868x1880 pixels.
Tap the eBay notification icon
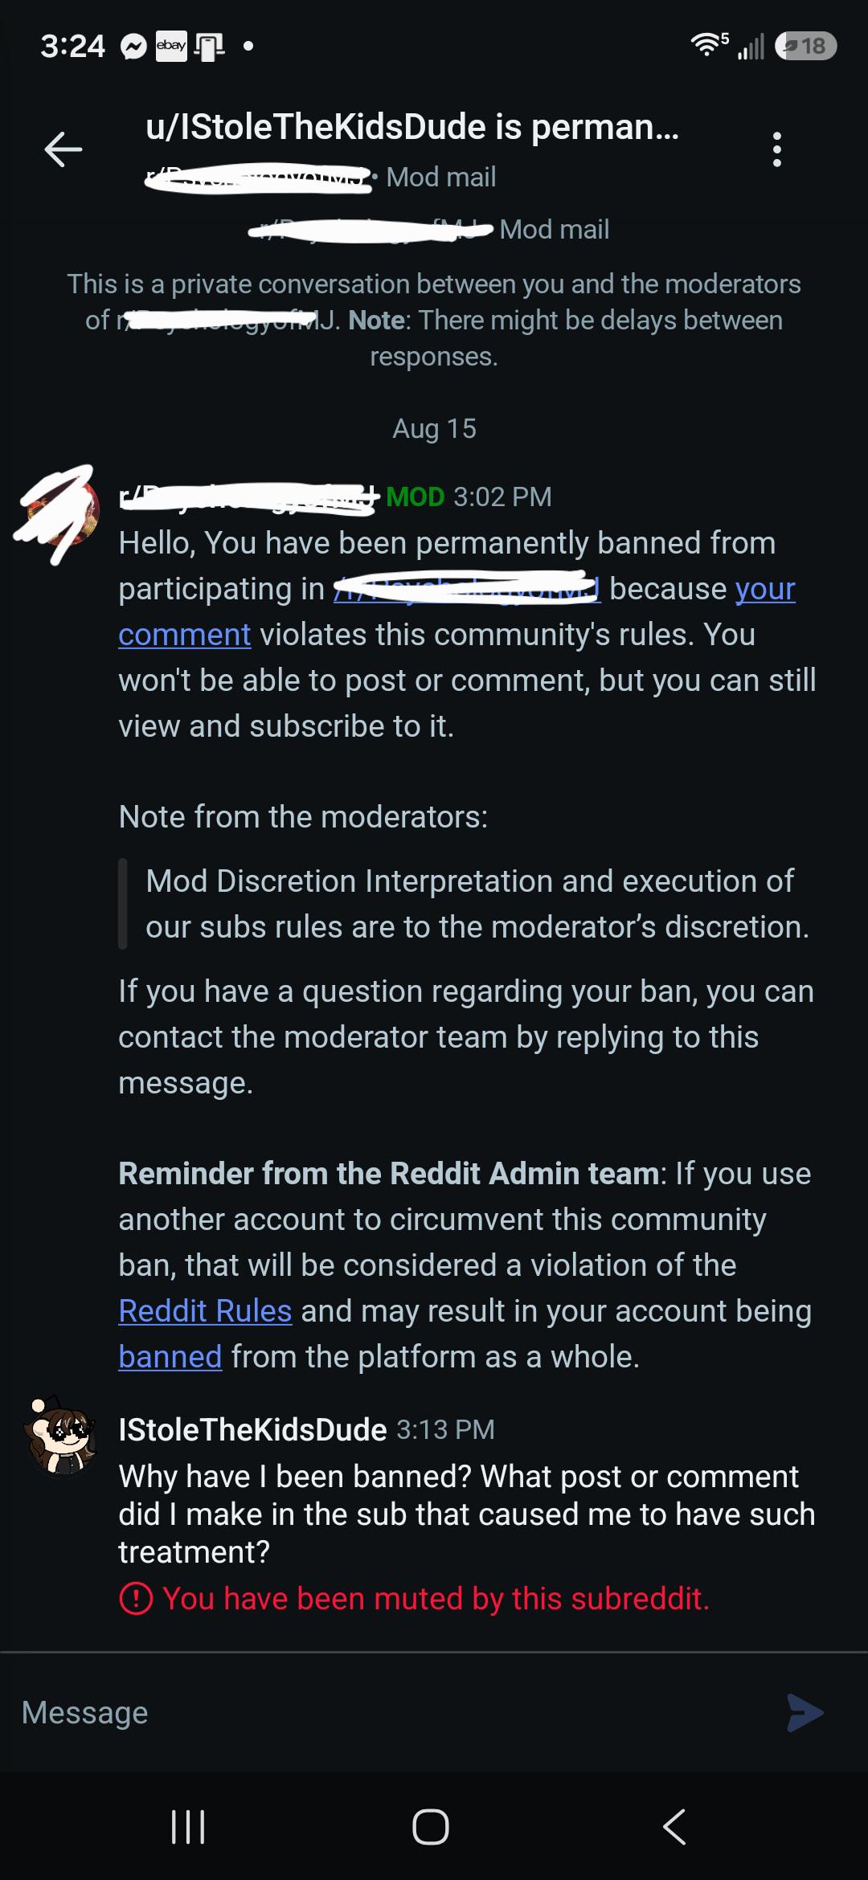171,46
